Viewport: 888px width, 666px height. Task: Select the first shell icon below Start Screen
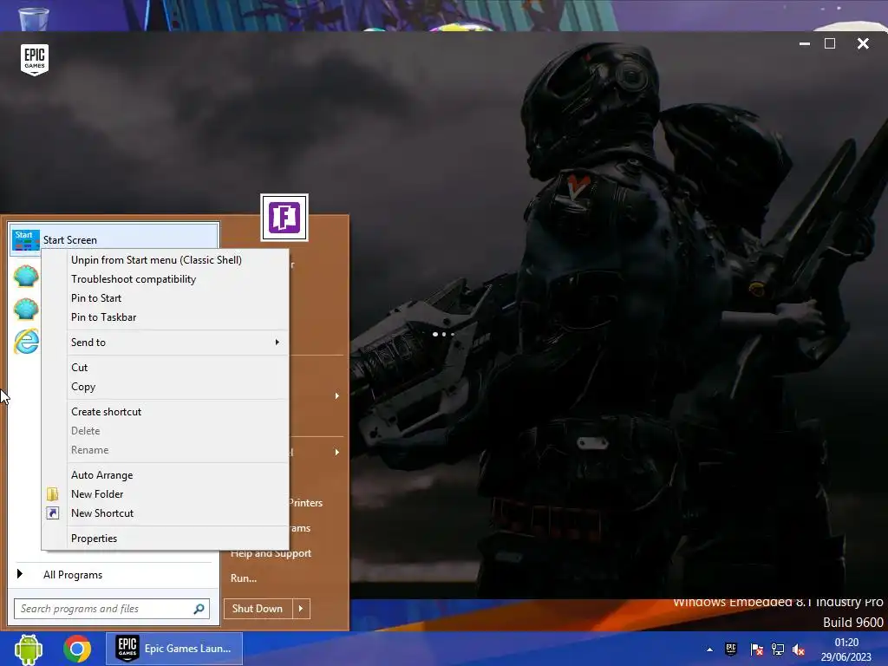click(x=25, y=276)
